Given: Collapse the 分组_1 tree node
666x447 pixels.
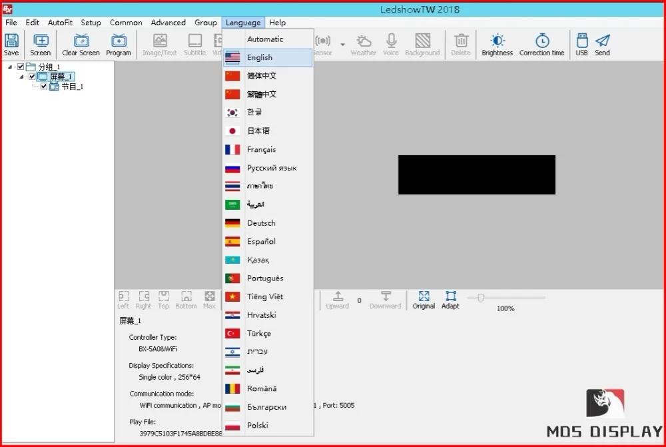Looking at the screenshot, I should click(10, 67).
